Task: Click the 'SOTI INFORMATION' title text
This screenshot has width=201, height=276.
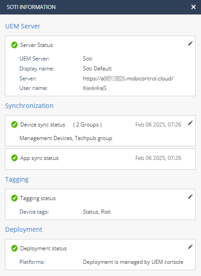Action: click(31, 7)
